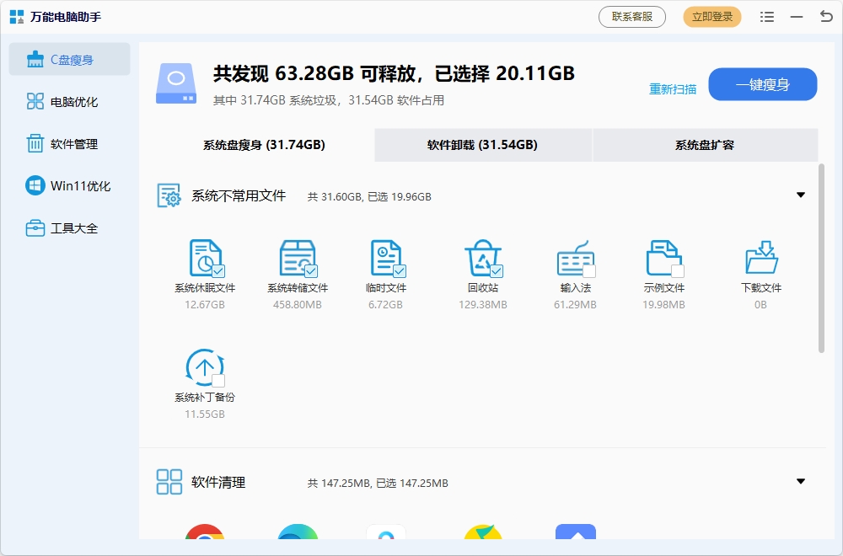The width and height of the screenshot is (843, 556).
Task: Collapse the 系统不常用文件 section
Action: click(800, 194)
